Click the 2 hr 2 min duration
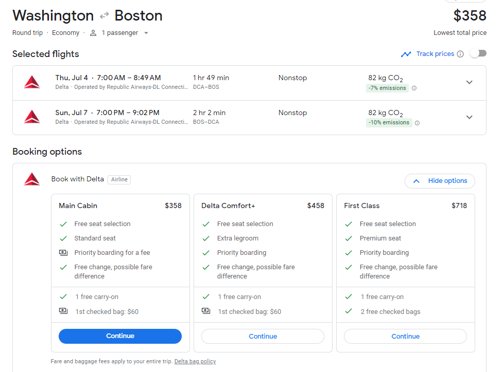The height and width of the screenshot is (372, 504). tap(209, 113)
